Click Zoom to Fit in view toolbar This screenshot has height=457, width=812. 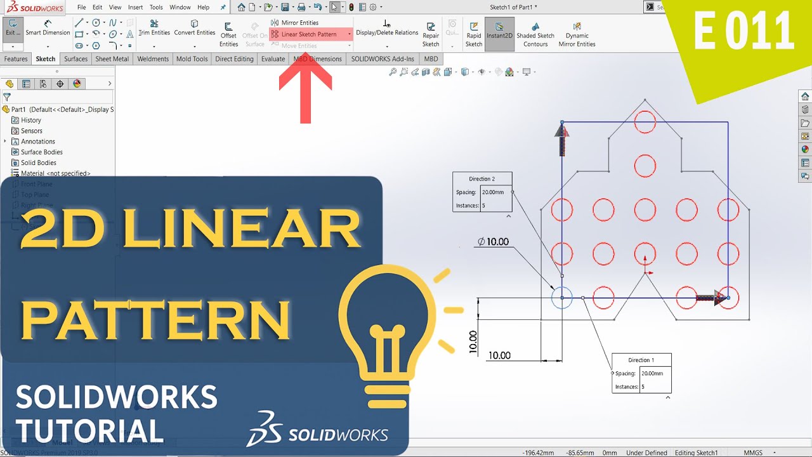[x=393, y=72]
